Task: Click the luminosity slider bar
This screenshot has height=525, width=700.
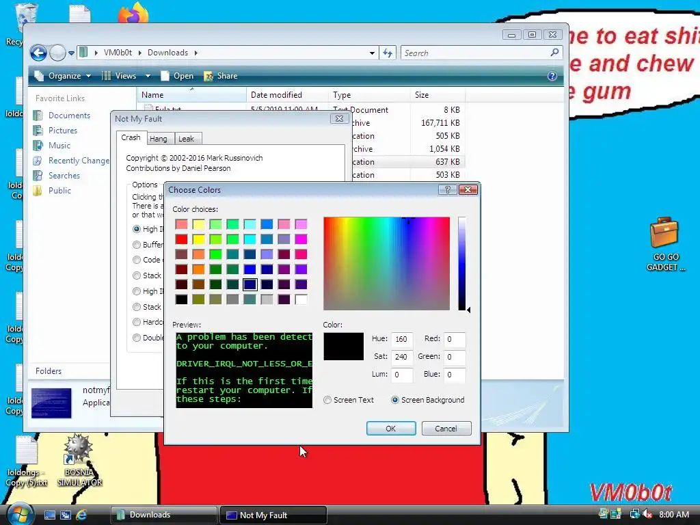Action: 461,263
